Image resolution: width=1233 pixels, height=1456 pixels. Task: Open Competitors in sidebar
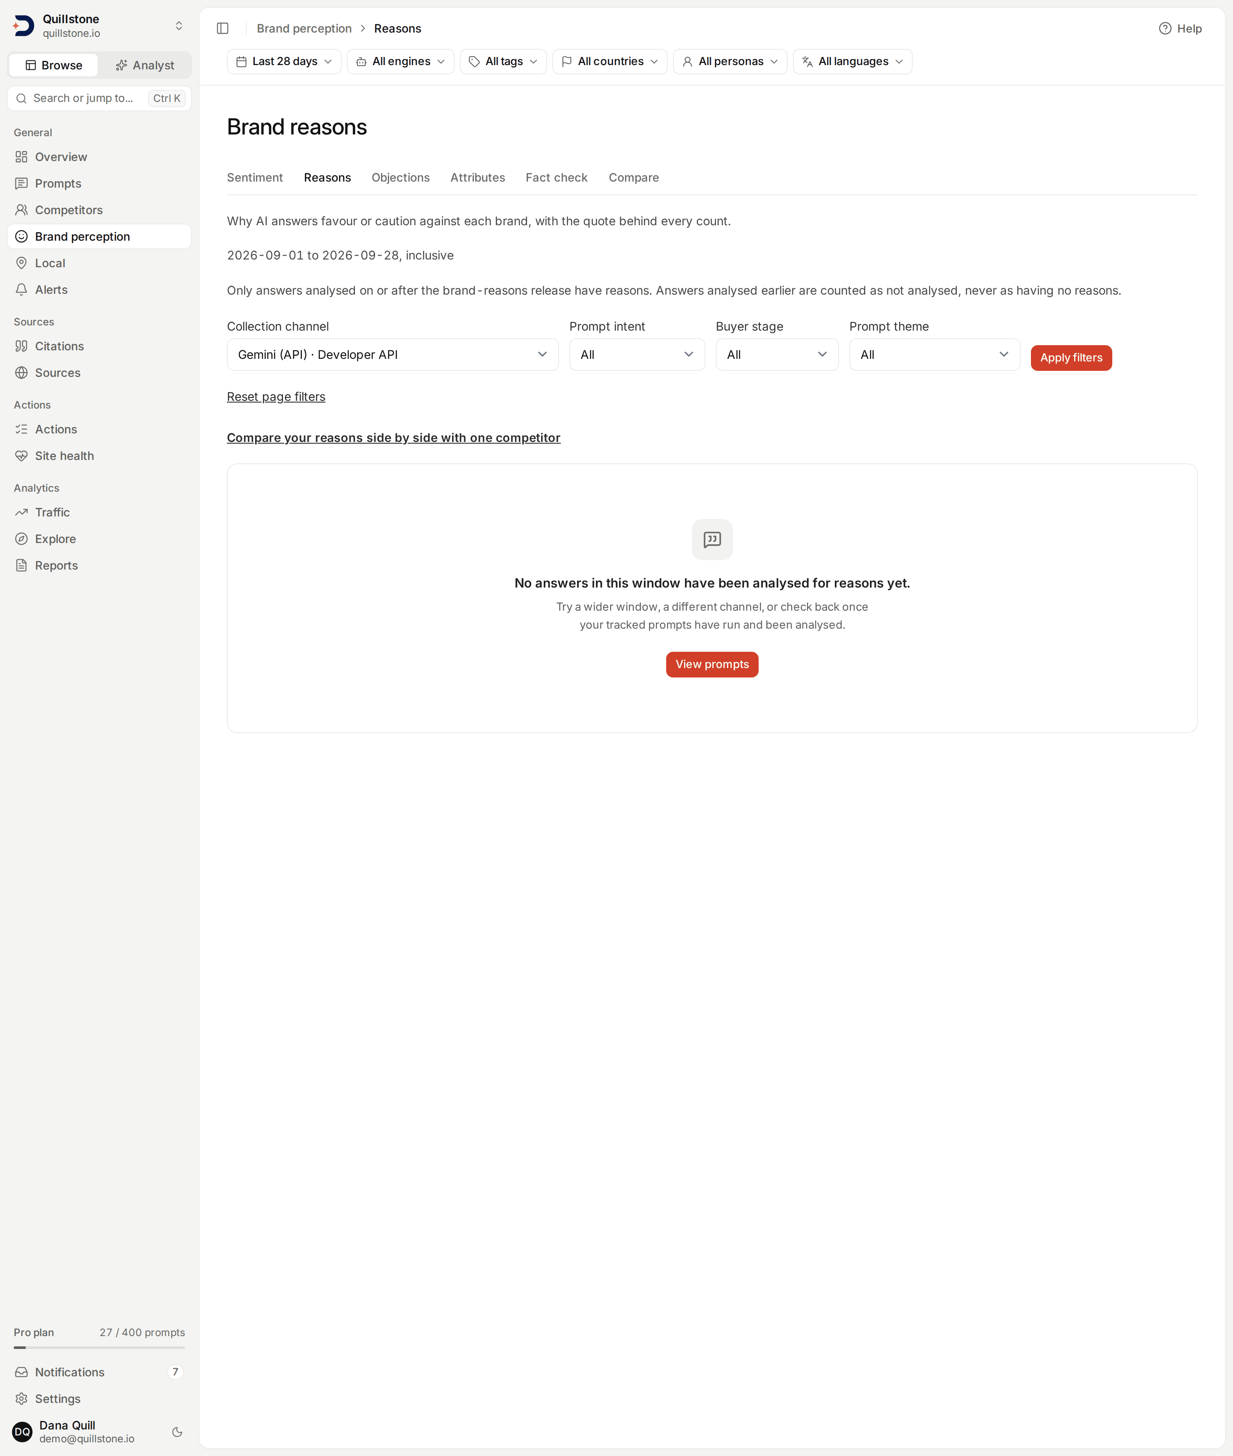tap(99, 210)
